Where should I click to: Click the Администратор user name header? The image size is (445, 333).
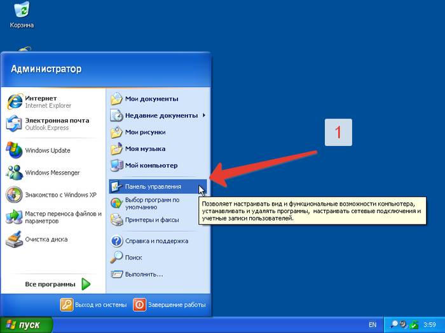pyautogui.click(x=46, y=69)
